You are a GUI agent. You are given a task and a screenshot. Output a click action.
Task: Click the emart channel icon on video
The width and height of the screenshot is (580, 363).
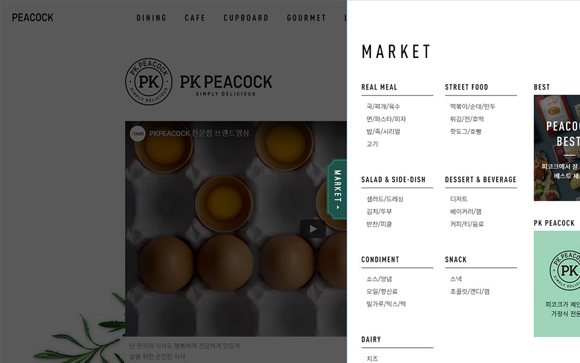(x=137, y=133)
